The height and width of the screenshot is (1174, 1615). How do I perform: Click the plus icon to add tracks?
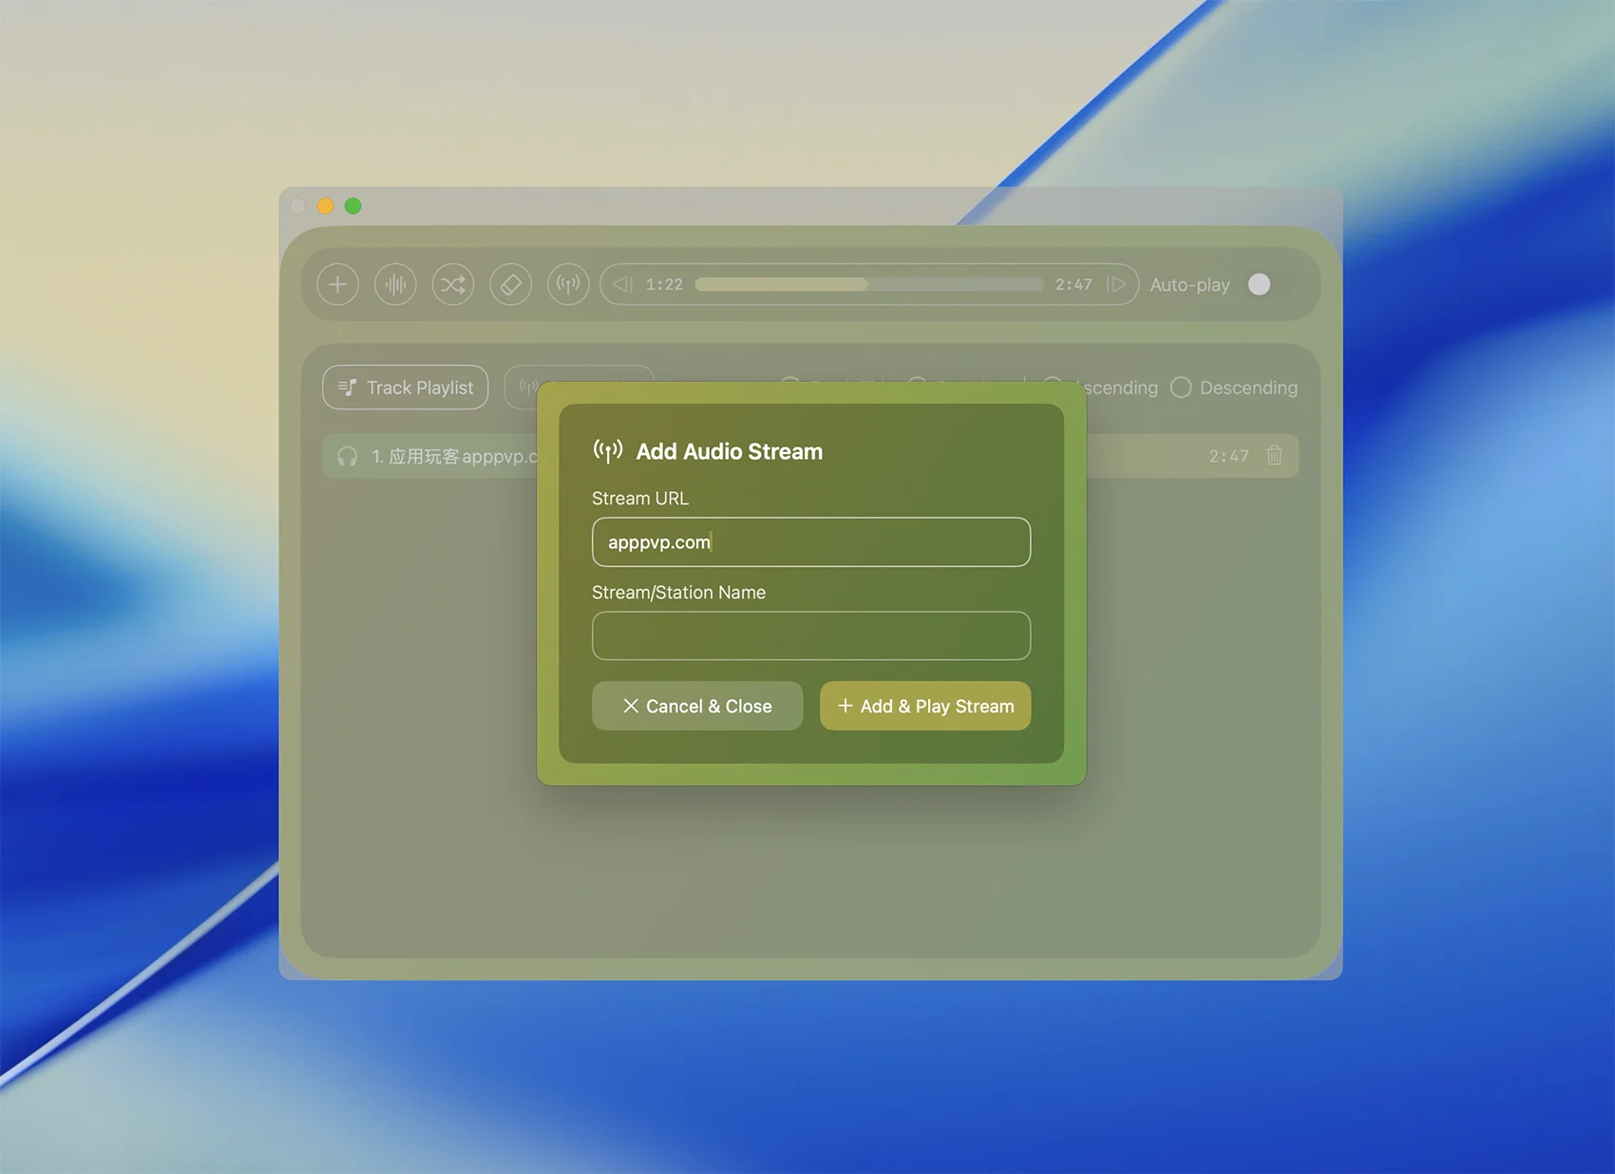click(x=337, y=284)
